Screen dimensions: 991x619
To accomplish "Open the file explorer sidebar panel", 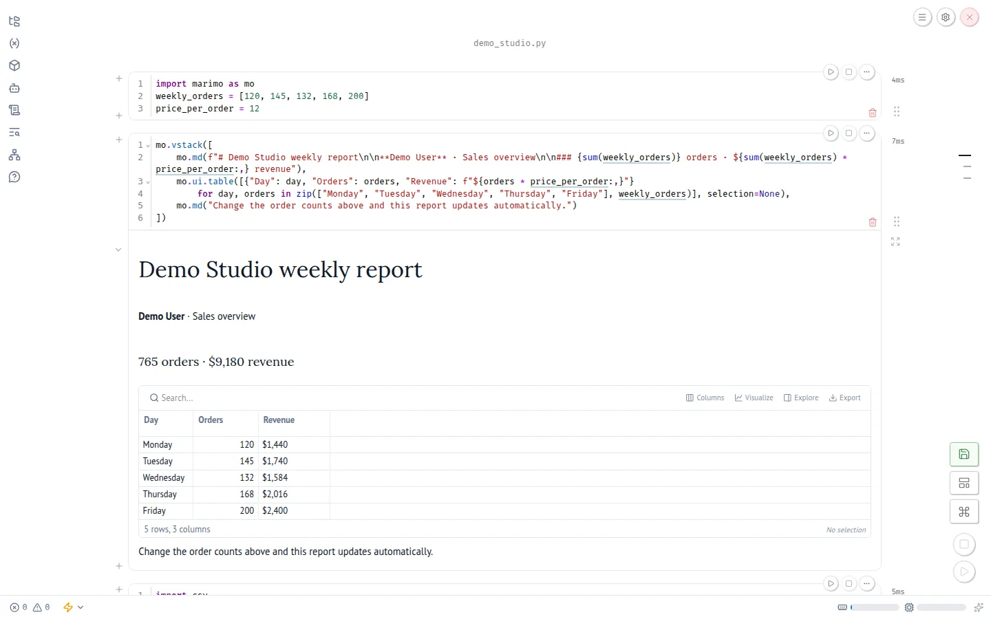I will coord(14,21).
